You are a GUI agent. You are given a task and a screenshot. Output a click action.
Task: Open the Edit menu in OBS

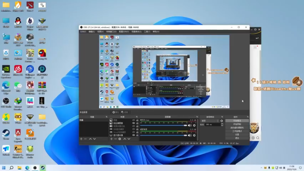coord(92,32)
